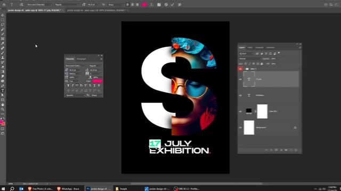The image size is (341, 191).
Task: Click the create new layer icon
Action: [x=291, y=150]
